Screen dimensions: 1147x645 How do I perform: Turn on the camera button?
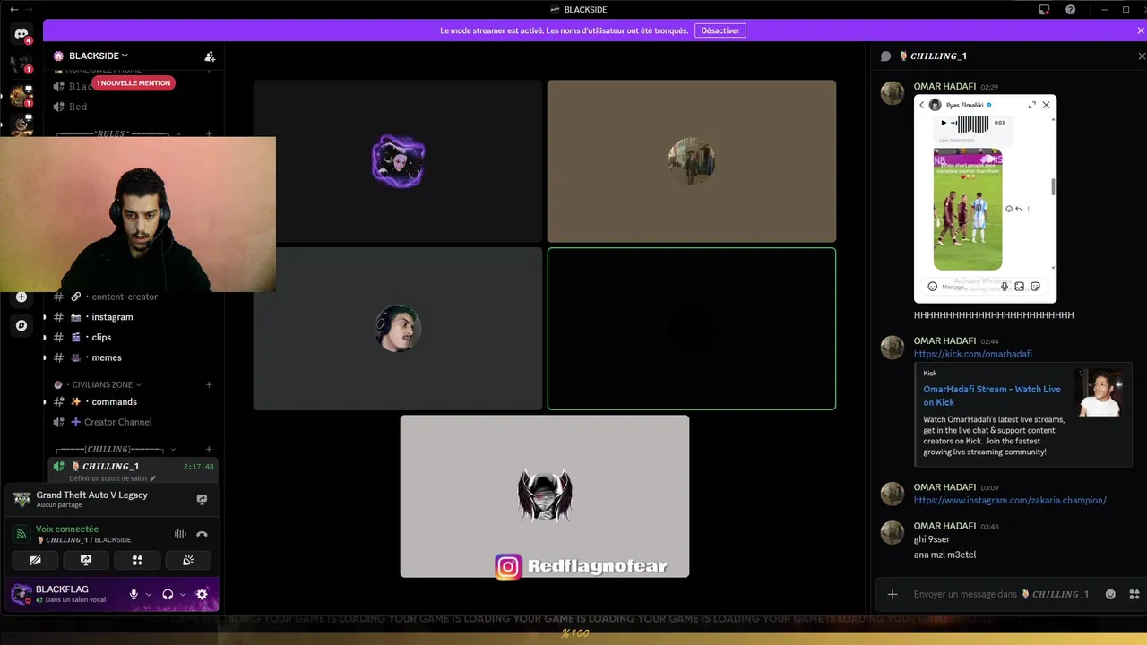click(x=35, y=560)
